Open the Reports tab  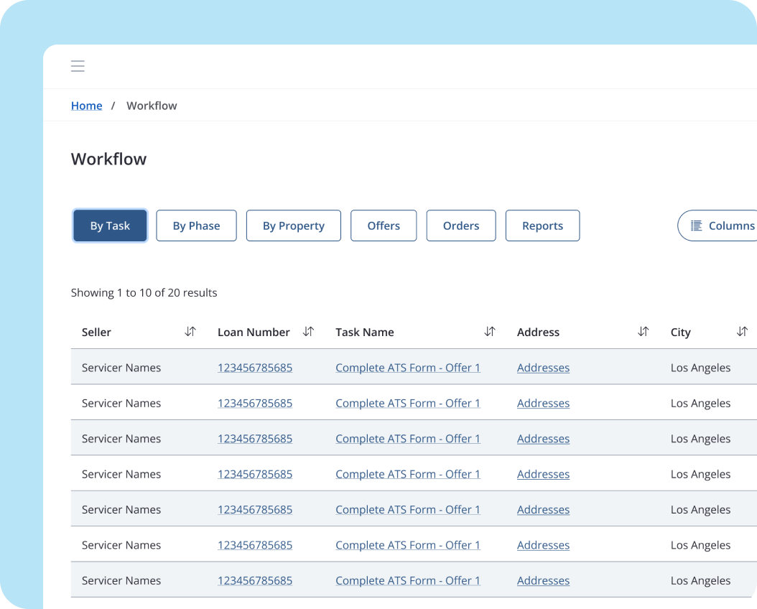pos(543,226)
